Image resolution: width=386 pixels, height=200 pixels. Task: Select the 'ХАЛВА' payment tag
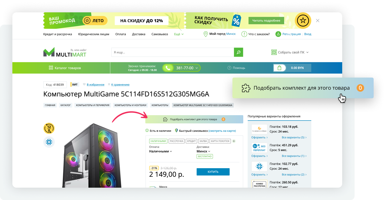click(x=203, y=141)
